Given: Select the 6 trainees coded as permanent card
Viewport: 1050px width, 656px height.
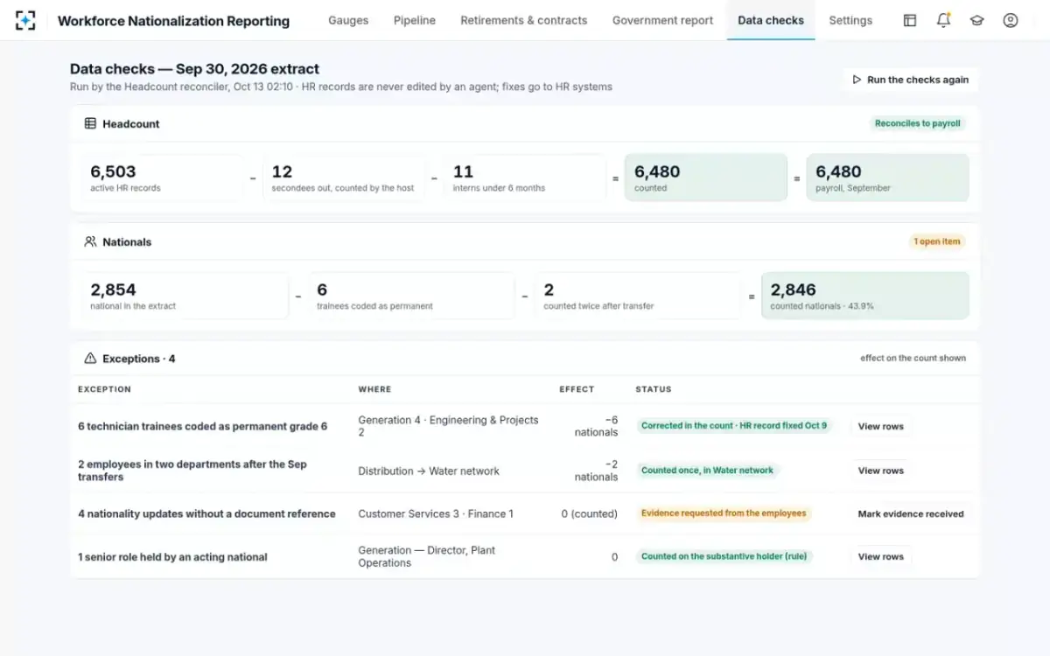Looking at the screenshot, I should (411, 296).
